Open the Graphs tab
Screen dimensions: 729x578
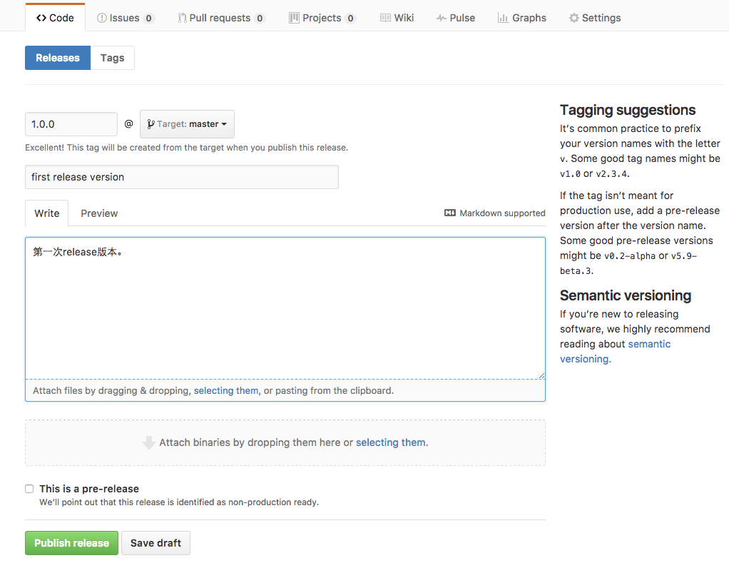[521, 18]
